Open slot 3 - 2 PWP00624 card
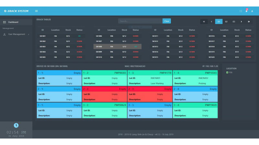 click(105, 110)
